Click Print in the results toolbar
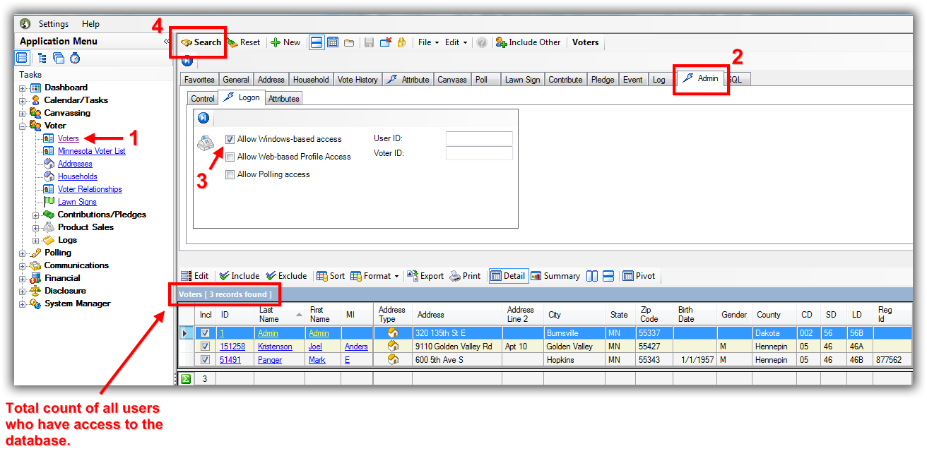Viewport: 927px width, 451px height. [465, 276]
